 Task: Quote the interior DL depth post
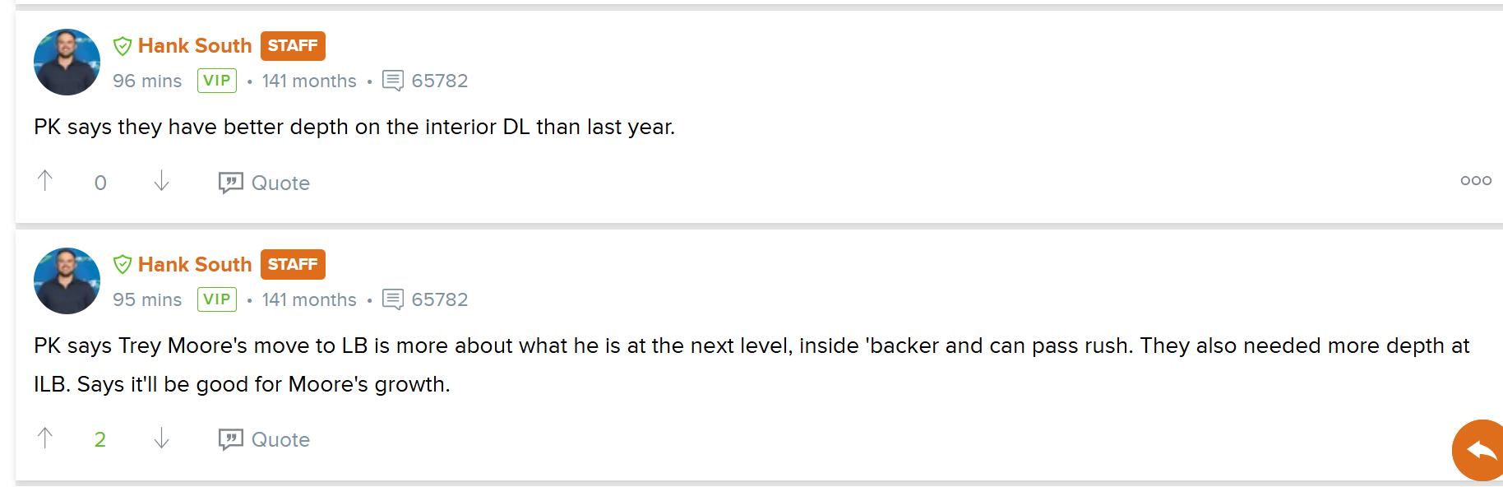coord(264,183)
